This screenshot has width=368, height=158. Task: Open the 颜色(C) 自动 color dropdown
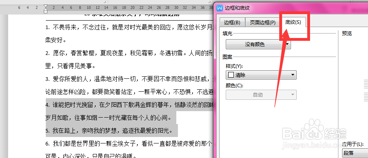tap(261, 95)
